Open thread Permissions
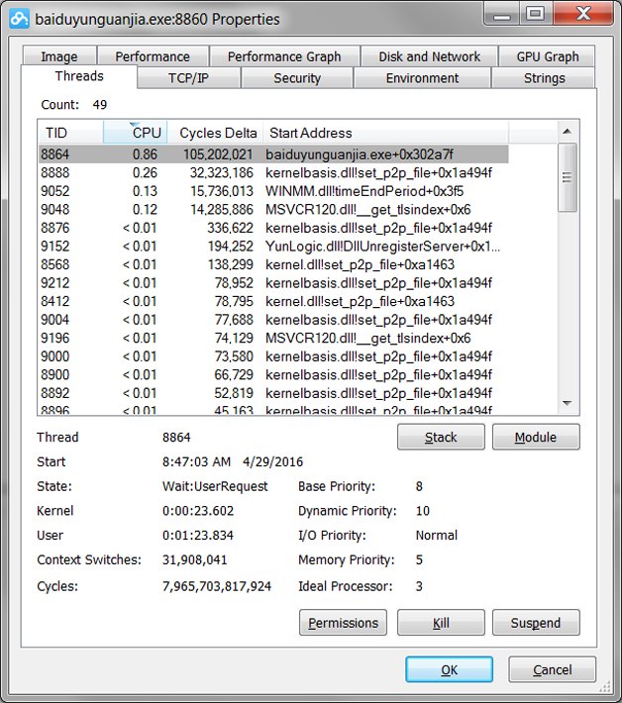The width and height of the screenshot is (622, 703). (343, 623)
